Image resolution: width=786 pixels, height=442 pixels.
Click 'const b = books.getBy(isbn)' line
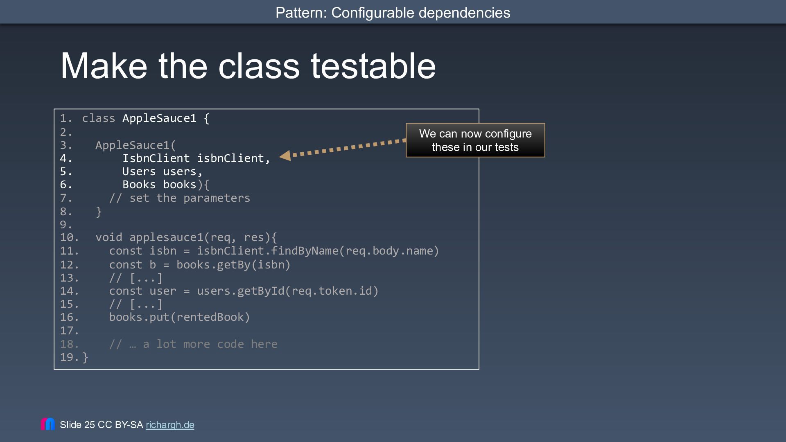coord(200,265)
